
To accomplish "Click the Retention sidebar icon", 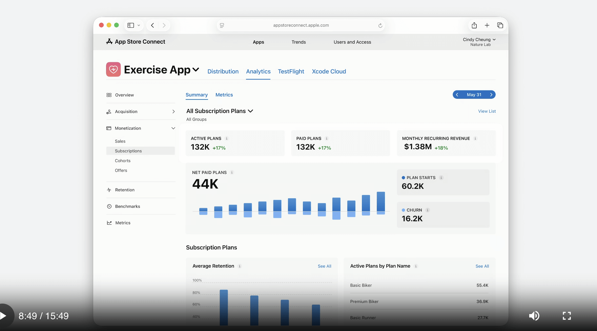I will tap(109, 190).
